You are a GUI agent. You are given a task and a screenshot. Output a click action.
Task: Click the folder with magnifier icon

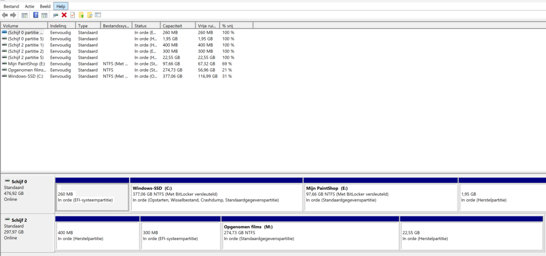(90, 15)
